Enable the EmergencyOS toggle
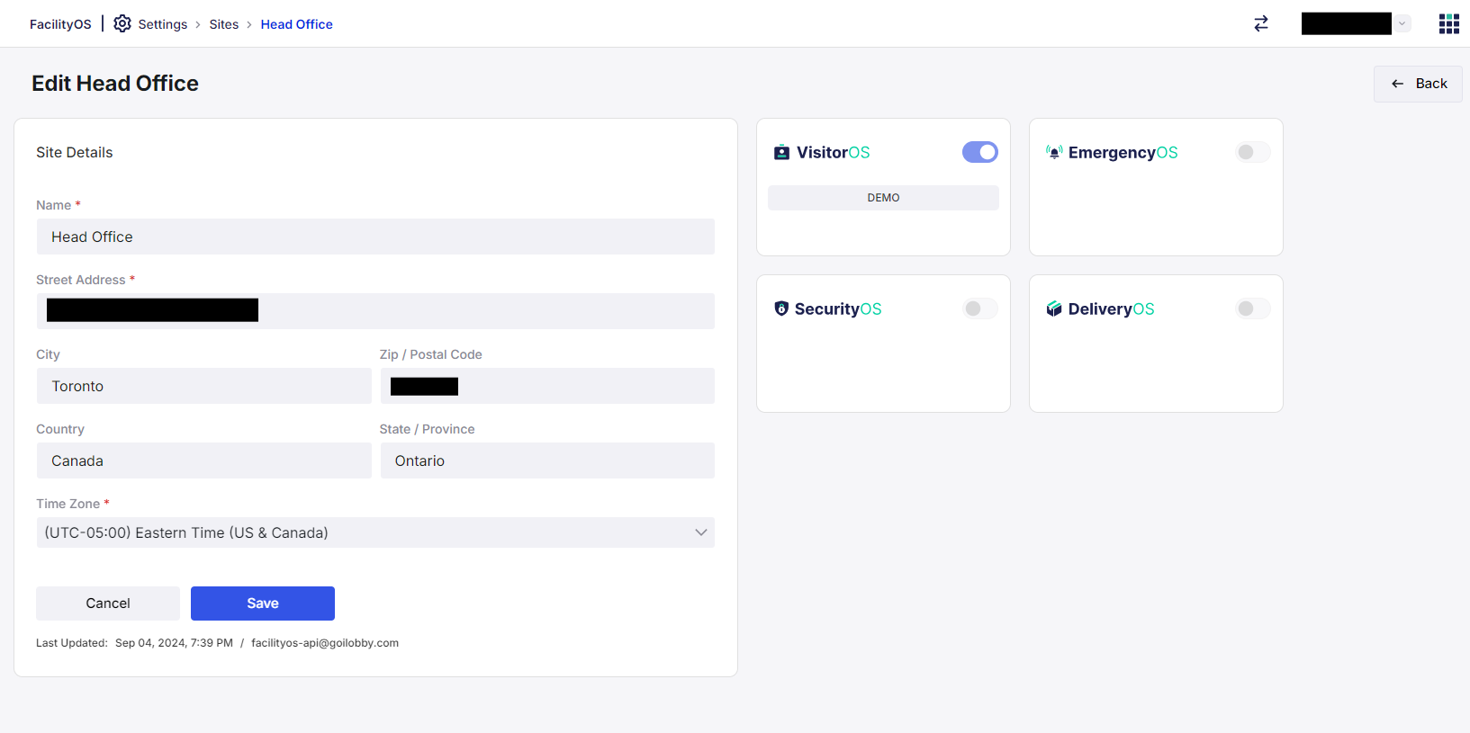Image resolution: width=1470 pixels, height=733 pixels. click(1253, 152)
